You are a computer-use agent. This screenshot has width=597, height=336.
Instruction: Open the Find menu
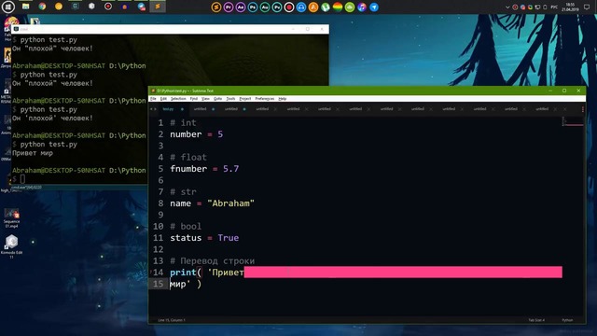194,99
